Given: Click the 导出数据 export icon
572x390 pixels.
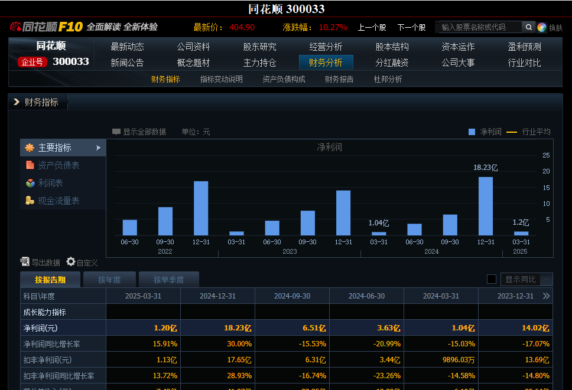Looking at the screenshot, I should click(25, 261).
